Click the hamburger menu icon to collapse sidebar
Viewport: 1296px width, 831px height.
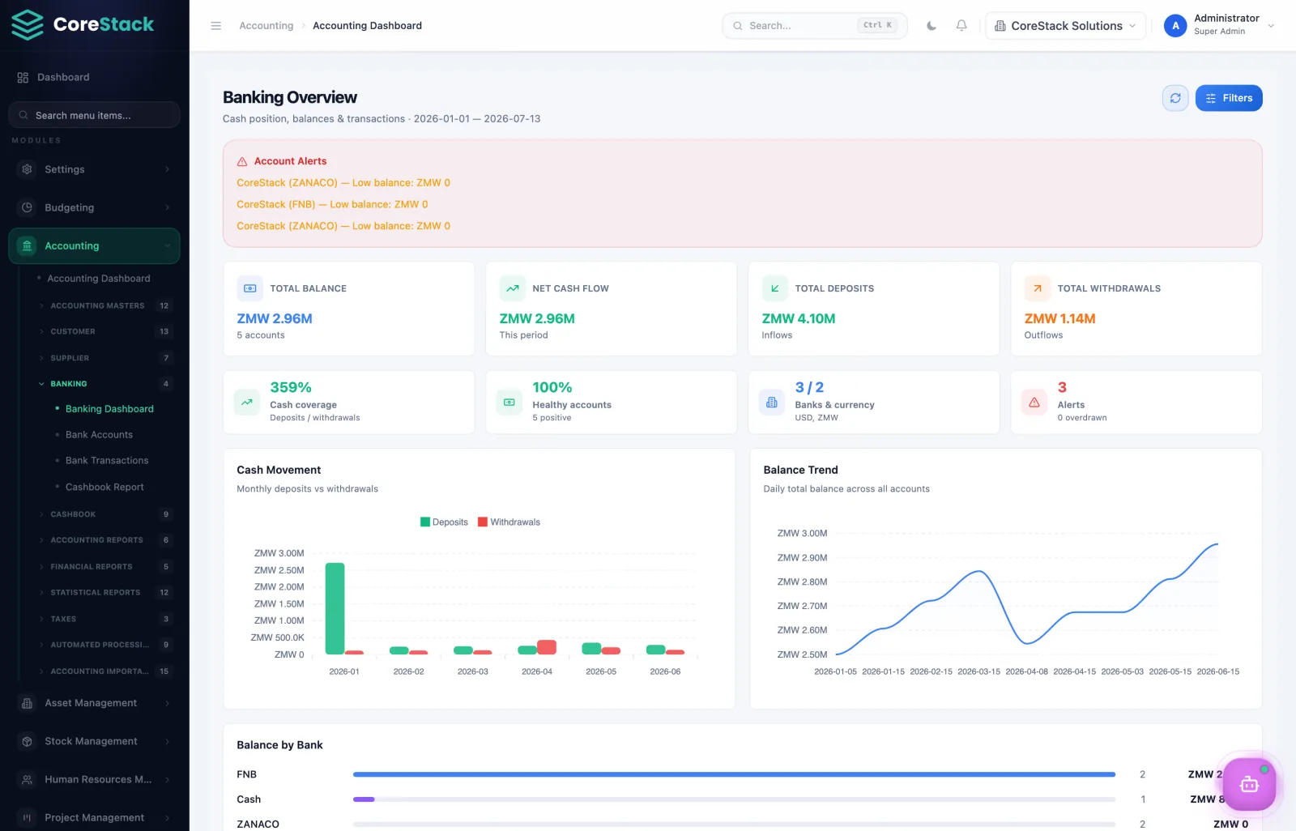(215, 26)
